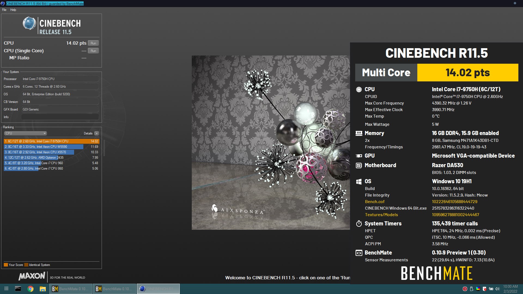Viewport: 523px width, 294px height.
Task: Select the Xeon X5570 ranking entry
Action: (51, 152)
